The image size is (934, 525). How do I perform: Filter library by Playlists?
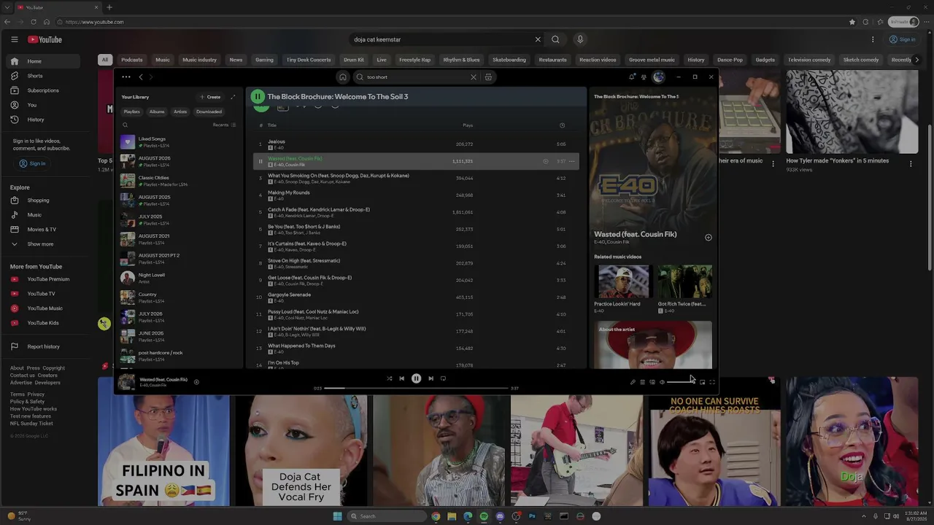coord(132,112)
